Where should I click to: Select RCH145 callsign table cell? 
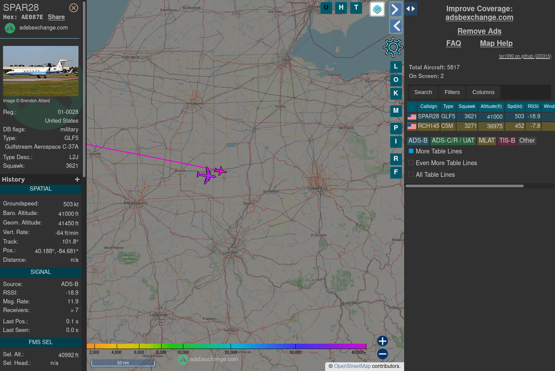click(428, 126)
